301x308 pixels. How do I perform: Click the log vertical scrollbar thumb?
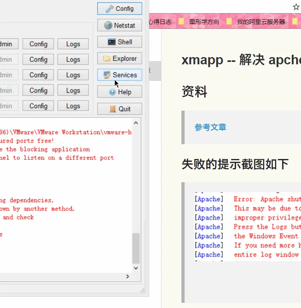coord(136,248)
